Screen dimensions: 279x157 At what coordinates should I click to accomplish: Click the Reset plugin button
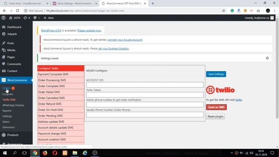point(215,116)
